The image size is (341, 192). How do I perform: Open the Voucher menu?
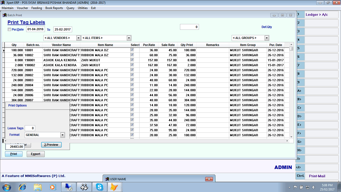pos(22,8)
